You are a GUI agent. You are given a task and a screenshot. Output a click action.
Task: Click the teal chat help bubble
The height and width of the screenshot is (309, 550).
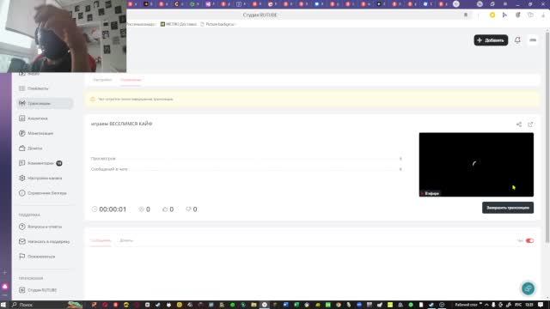(x=529, y=288)
